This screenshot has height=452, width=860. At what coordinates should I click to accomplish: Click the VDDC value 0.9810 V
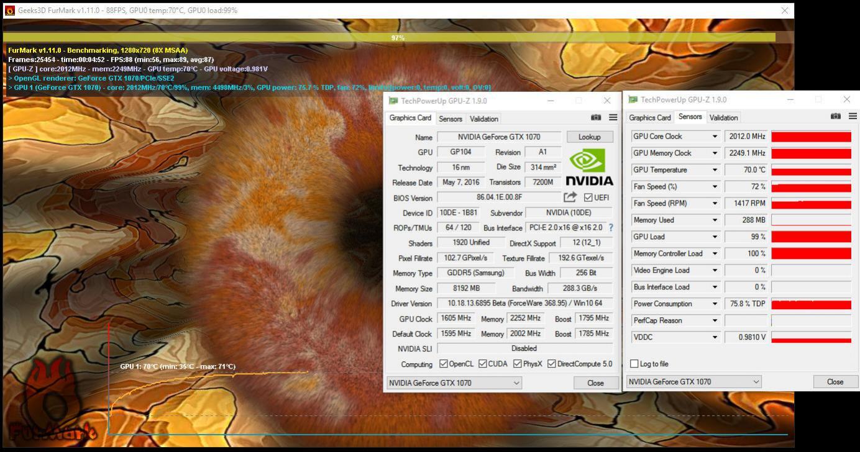(746, 338)
